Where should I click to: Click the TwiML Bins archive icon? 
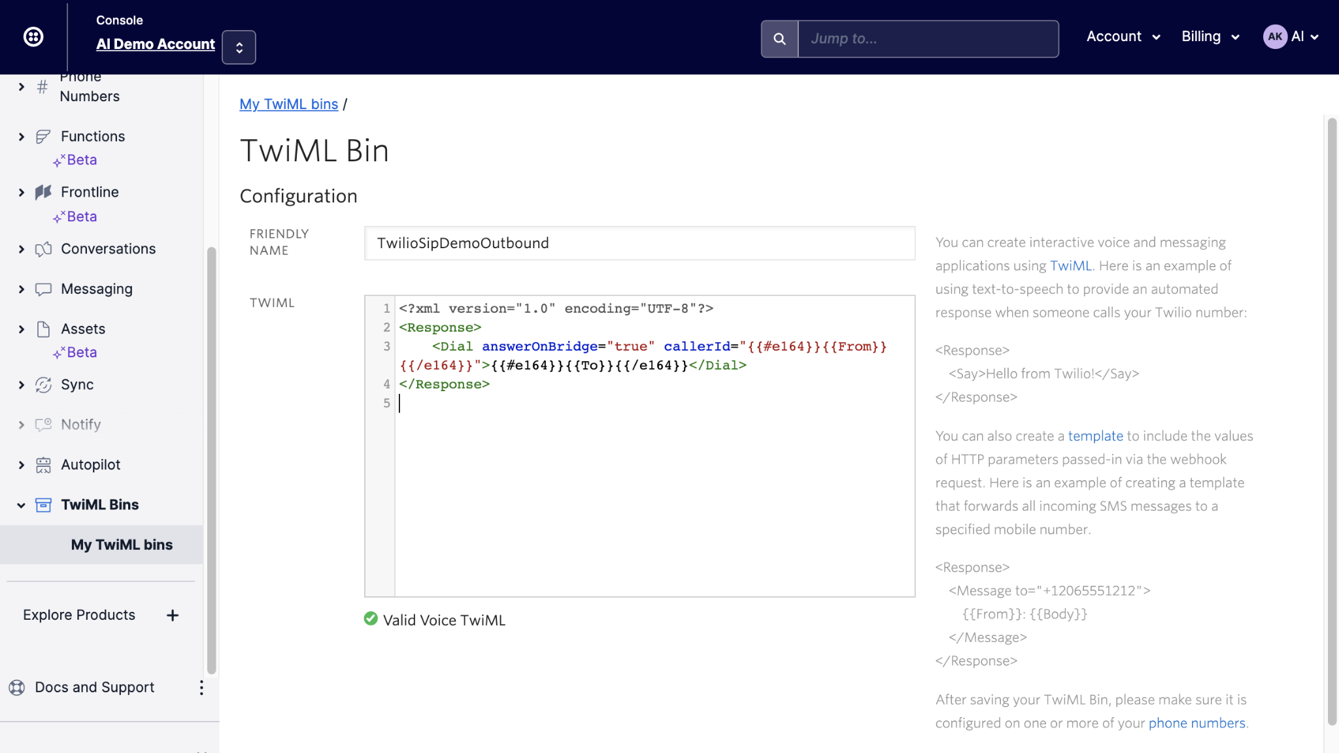tap(43, 505)
